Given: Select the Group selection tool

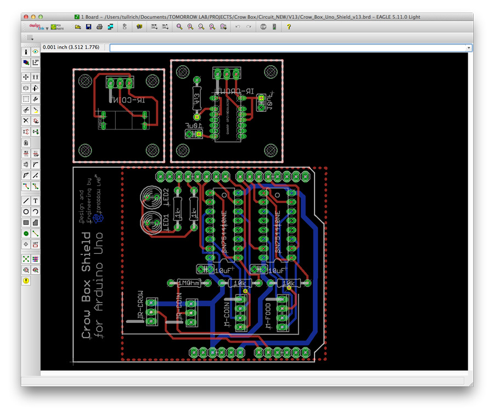Looking at the screenshot, I should click(26, 99).
